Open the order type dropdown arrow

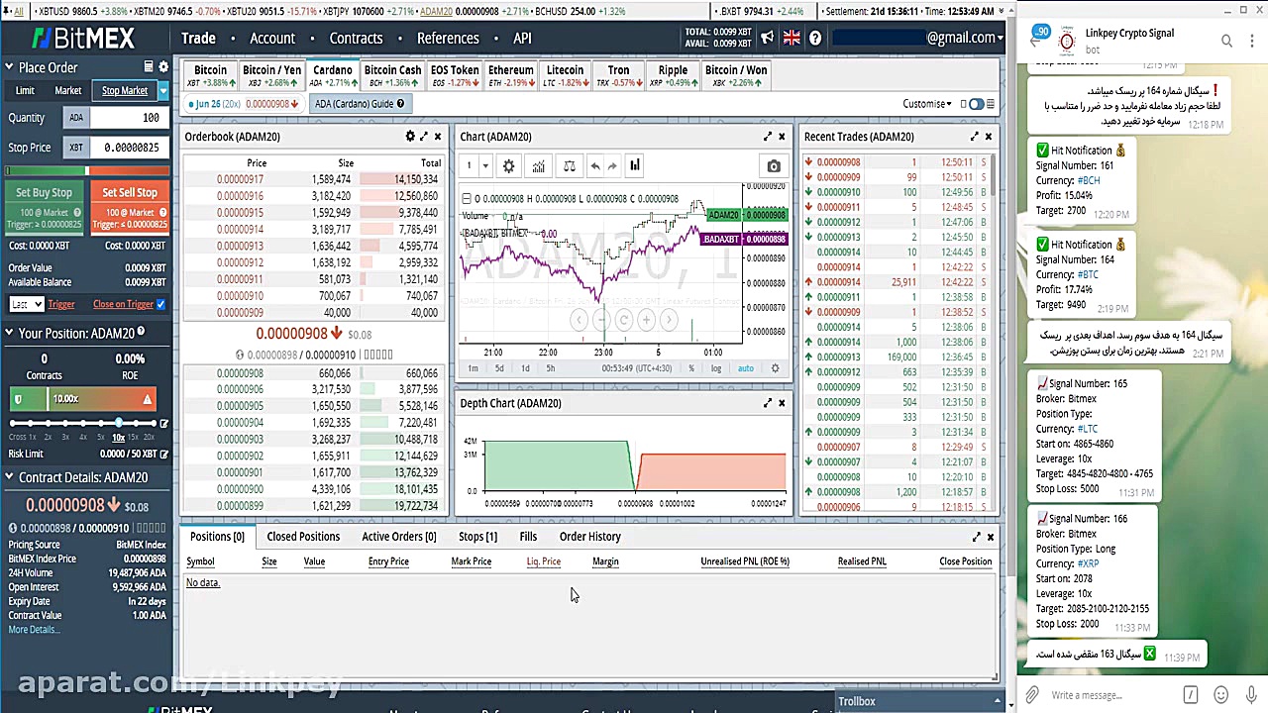[163, 90]
